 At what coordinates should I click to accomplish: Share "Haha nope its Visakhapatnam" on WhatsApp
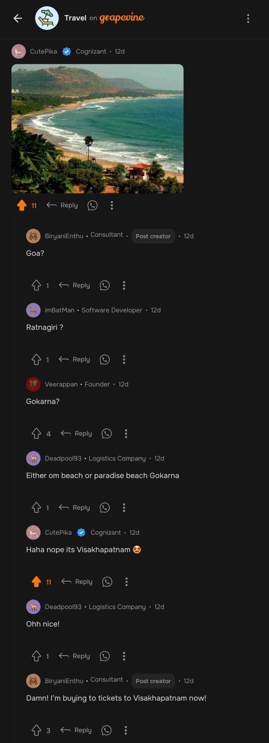coord(107,582)
